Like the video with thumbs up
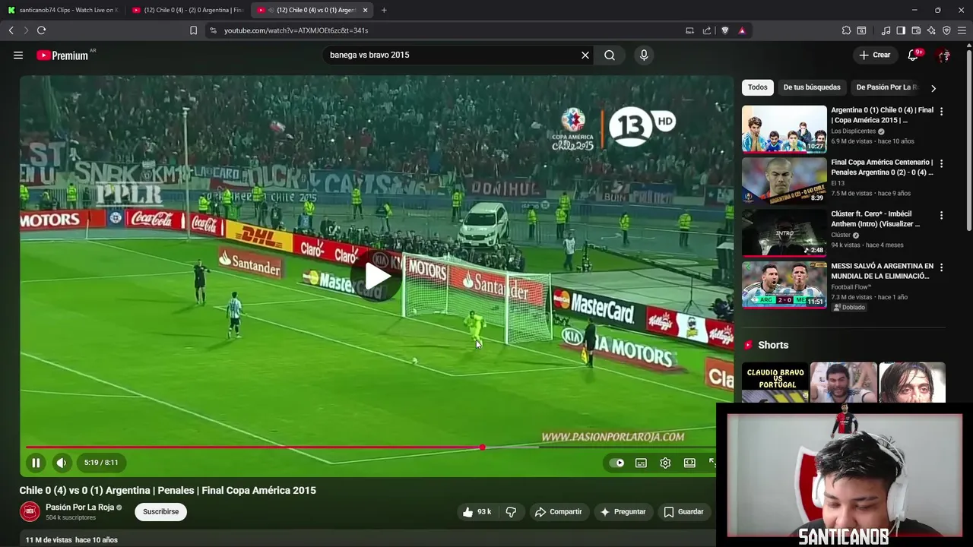 coord(477,512)
